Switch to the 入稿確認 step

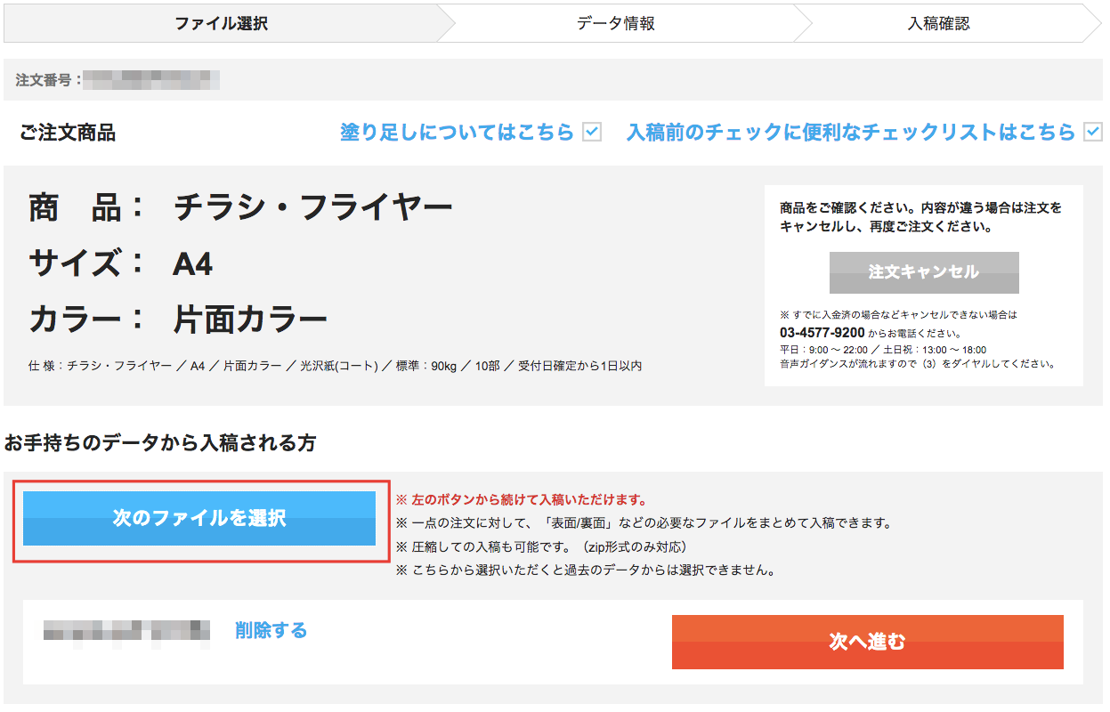click(x=938, y=24)
